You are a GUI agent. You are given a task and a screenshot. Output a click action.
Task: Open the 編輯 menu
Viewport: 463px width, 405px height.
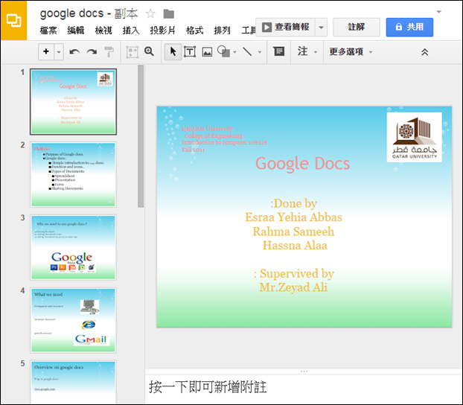pyautogui.click(x=76, y=30)
